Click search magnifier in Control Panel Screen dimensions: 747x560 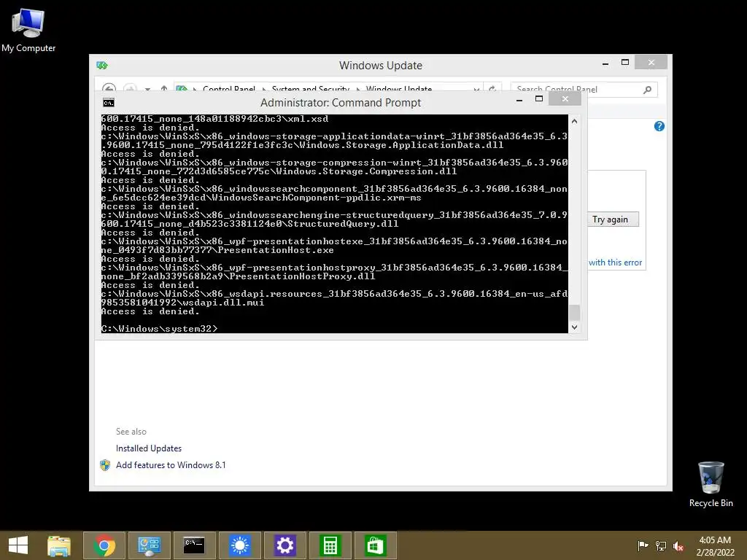648,89
